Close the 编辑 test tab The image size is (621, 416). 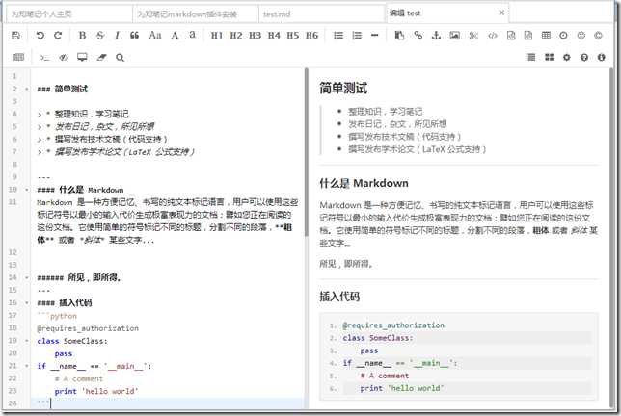coord(501,13)
